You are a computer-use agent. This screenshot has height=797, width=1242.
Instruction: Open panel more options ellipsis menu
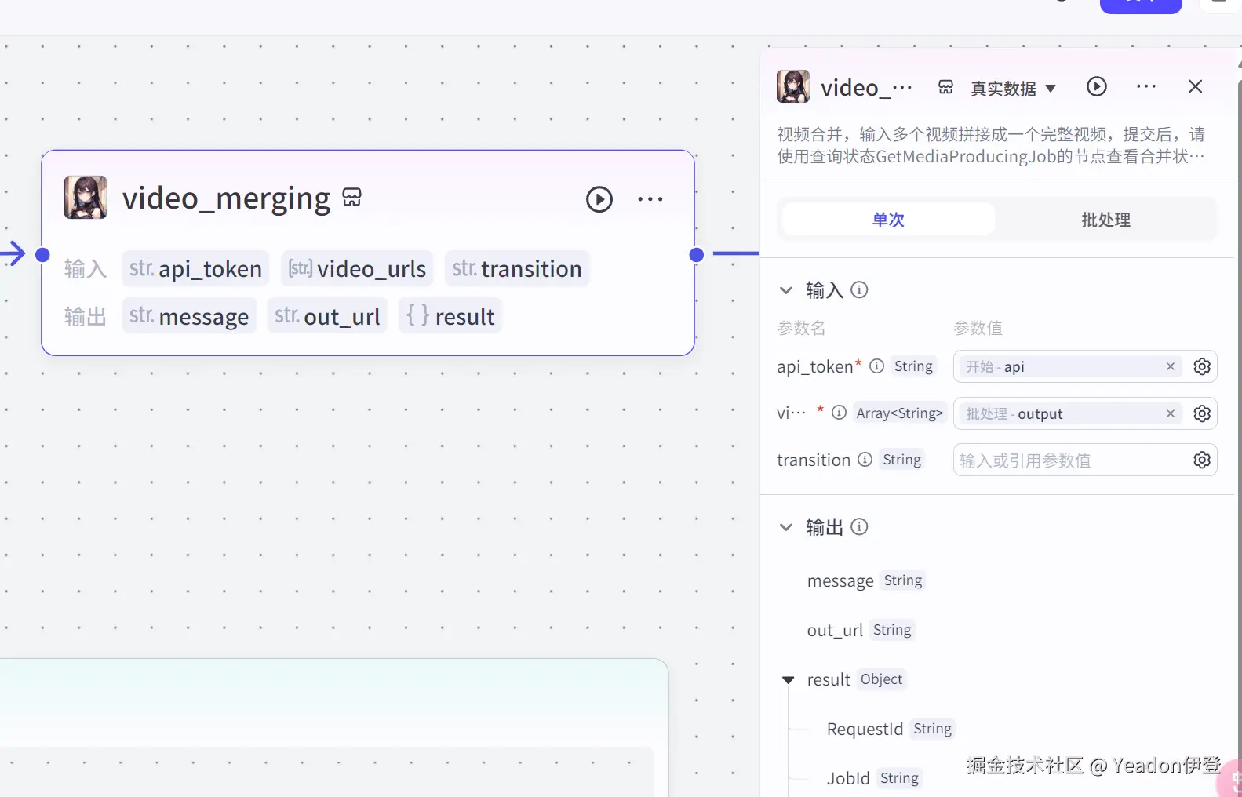coord(1146,86)
